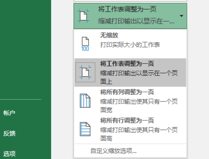Choose 将工作表调整为一页 in the list
The image size is (209, 159).
[x=130, y=72]
